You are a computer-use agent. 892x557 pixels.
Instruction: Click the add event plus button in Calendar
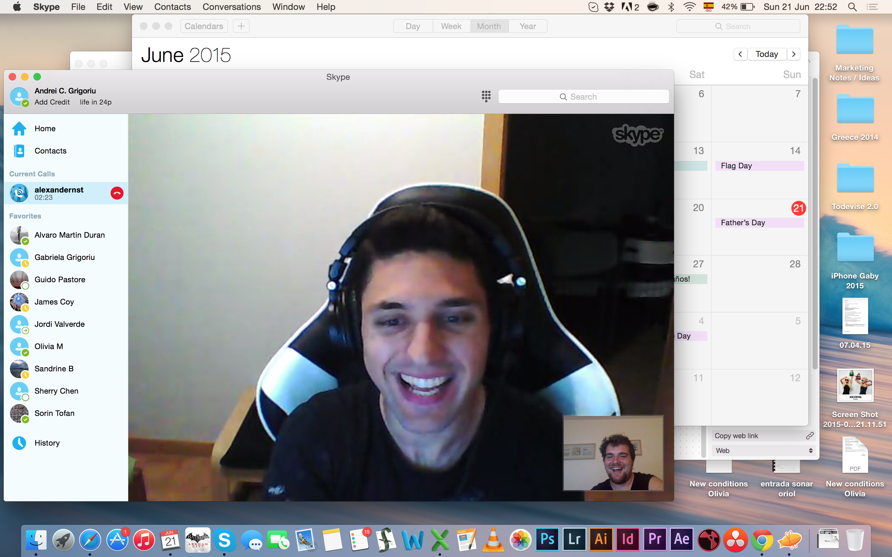[241, 26]
